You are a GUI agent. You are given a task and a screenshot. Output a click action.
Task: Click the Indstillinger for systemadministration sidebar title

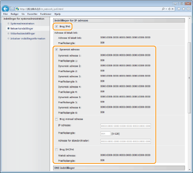tap(24, 19)
